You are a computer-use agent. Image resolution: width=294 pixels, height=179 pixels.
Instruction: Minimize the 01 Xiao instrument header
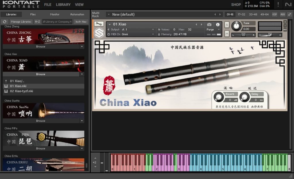285,26
